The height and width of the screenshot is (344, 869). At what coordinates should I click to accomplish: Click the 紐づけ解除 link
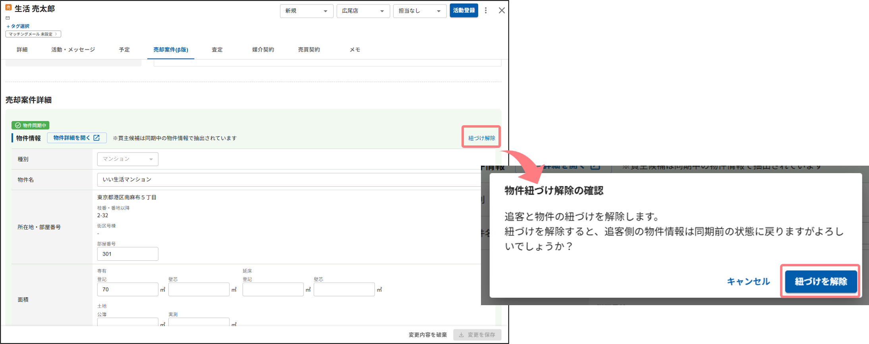pyautogui.click(x=481, y=138)
